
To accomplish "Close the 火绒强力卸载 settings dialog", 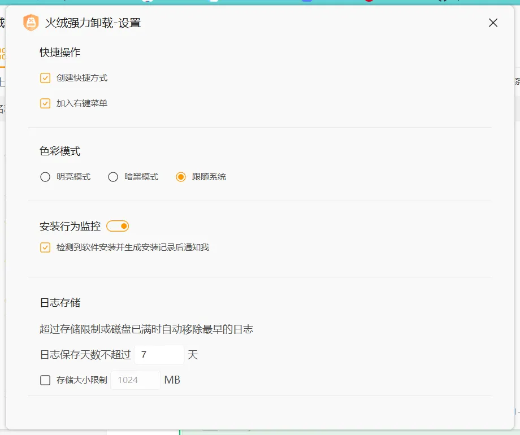I will (493, 23).
